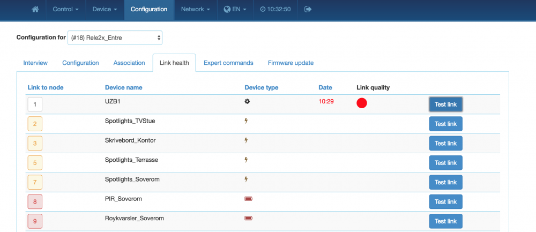Image resolution: width=536 pixels, height=232 pixels.
Task: Click the battery icon for PIR_Soverom
Action: tap(248, 199)
